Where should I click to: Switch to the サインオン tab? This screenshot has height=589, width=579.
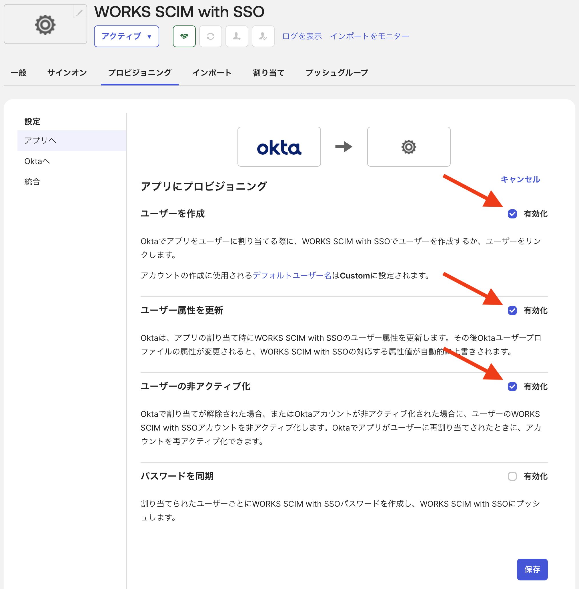(67, 73)
